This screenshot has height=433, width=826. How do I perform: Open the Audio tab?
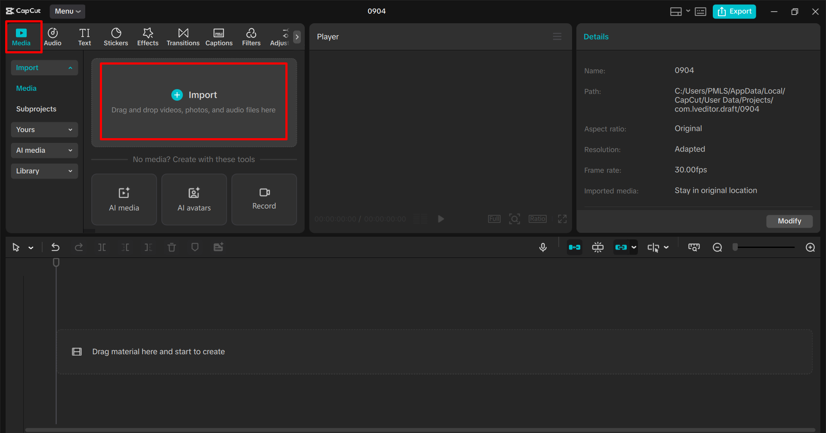[x=53, y=37]
